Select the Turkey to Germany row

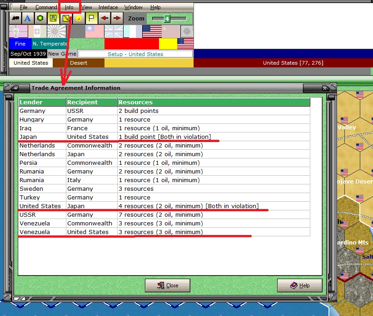click(164, 197)
